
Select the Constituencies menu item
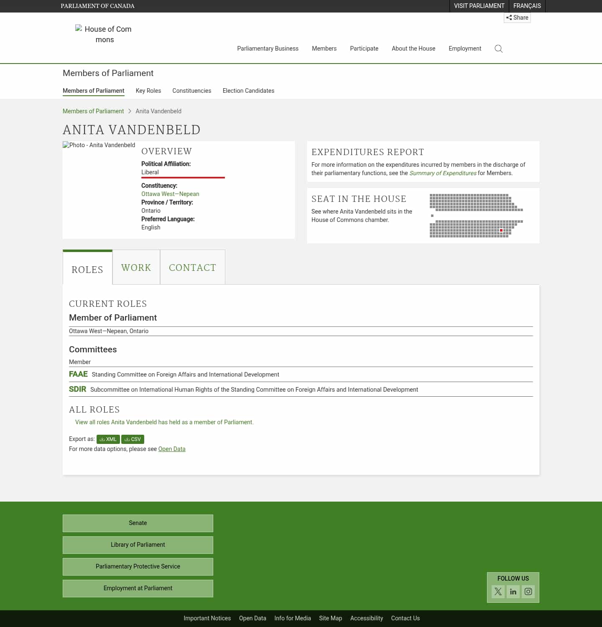[x=191, y=91]
